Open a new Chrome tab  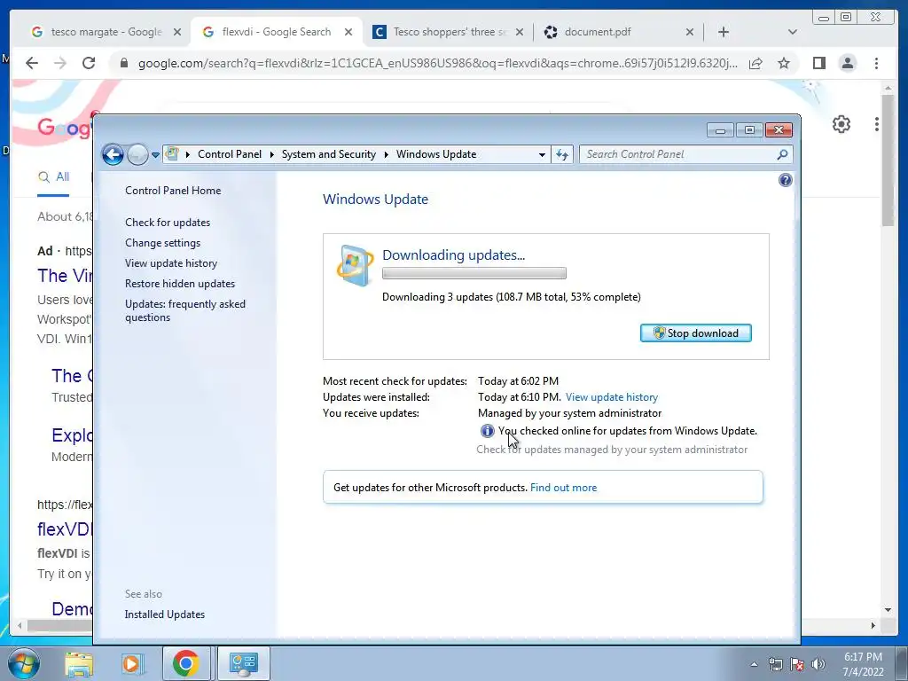724,33
